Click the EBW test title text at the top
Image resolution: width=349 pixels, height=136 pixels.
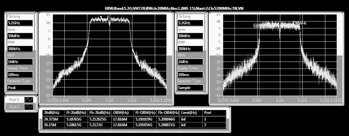pyautogui.click(x=174, y=9)
